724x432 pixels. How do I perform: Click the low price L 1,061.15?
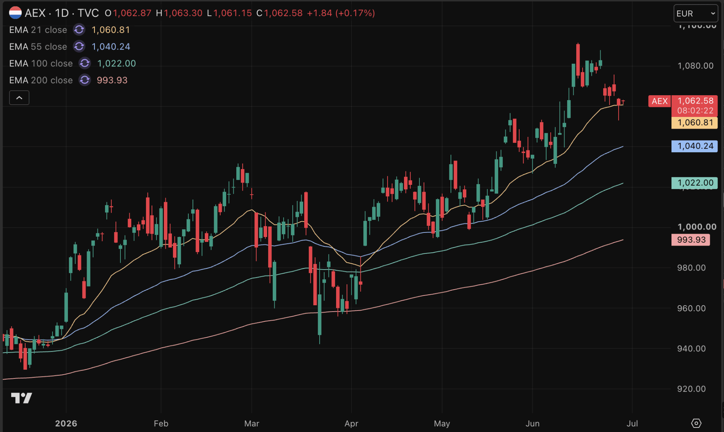tap(230, 13)
